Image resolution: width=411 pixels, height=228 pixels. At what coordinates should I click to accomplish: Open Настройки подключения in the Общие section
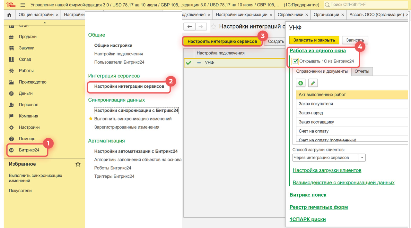coord(118,54)
